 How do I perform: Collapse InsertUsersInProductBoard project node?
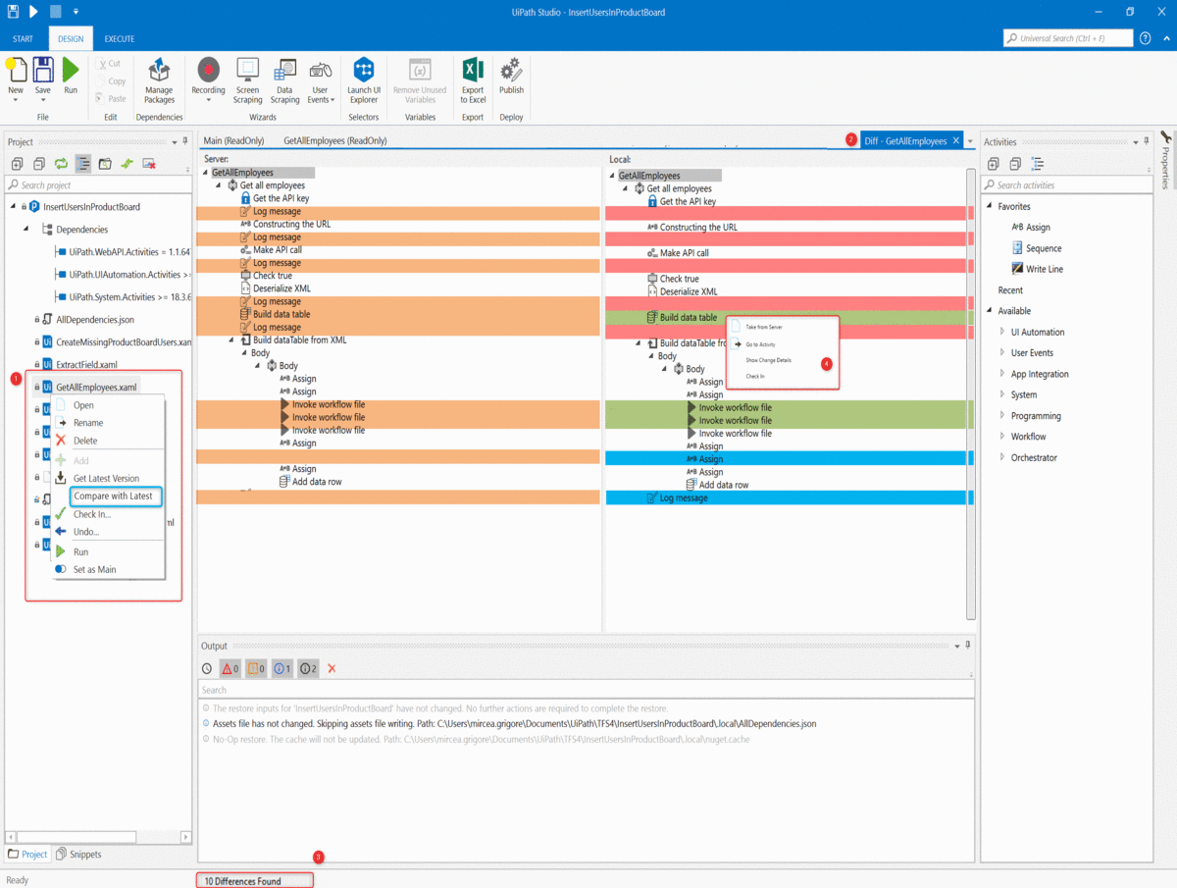[x=14, y=206]
